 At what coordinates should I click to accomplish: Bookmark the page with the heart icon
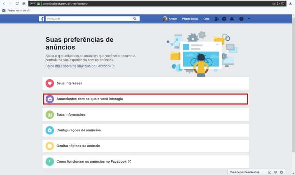pos(283,3)
